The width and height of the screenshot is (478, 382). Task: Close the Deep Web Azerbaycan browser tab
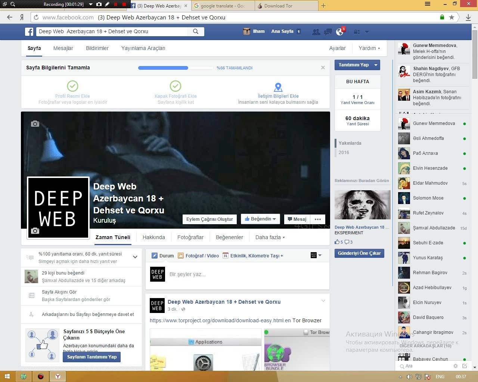point(186,6)
